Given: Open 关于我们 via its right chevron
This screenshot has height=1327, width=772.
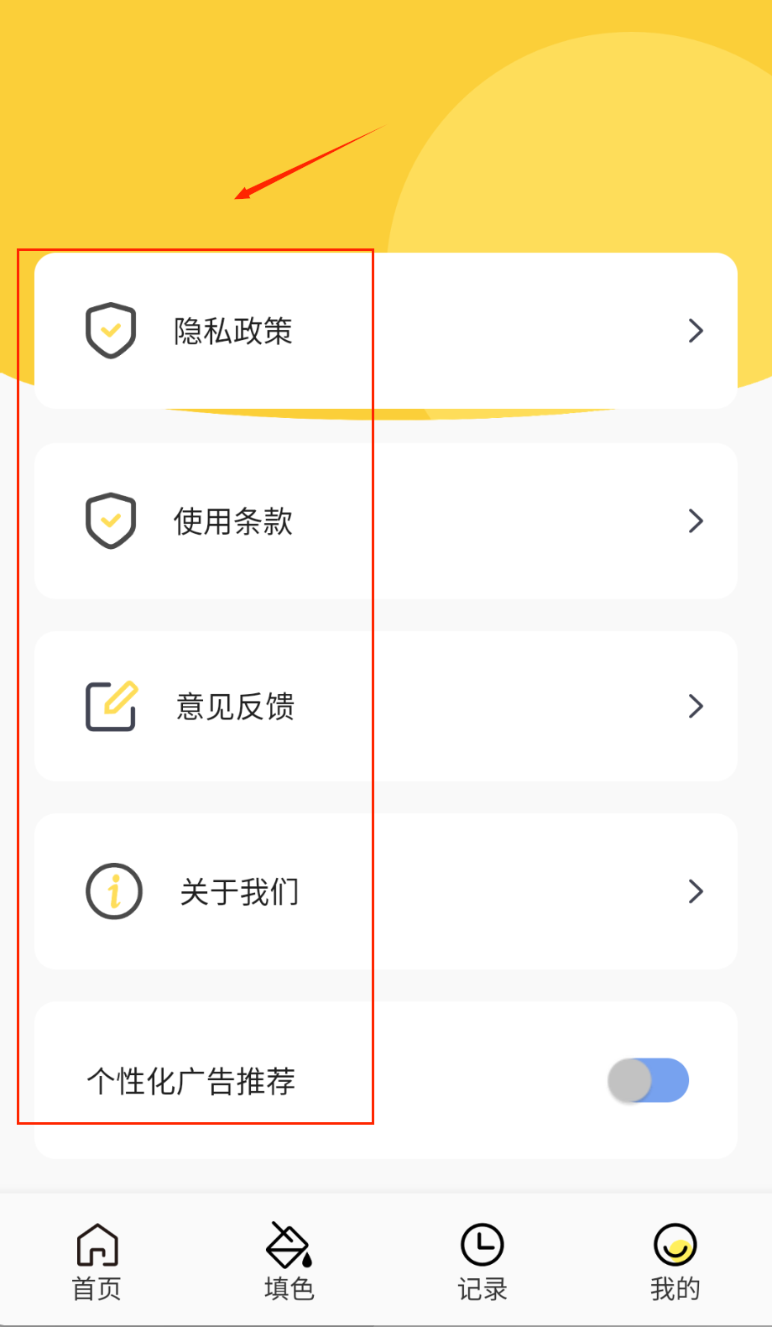Looking at the screenshot, I should (x=696, y=891).
